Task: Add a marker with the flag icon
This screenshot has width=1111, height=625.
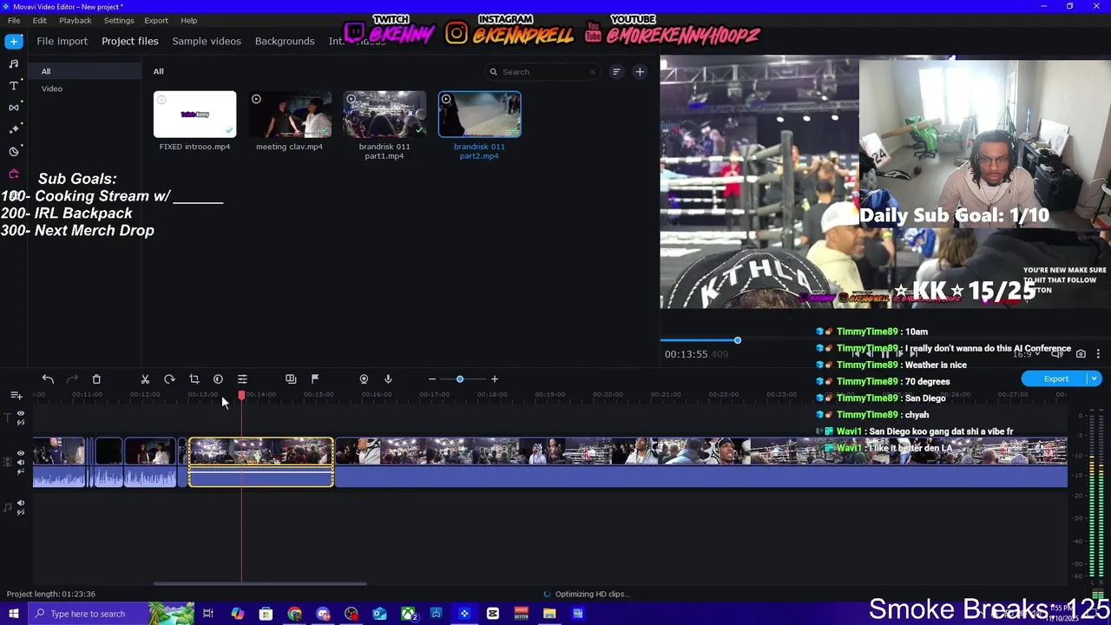Action: pyautogui.click(x=315, y=379)
